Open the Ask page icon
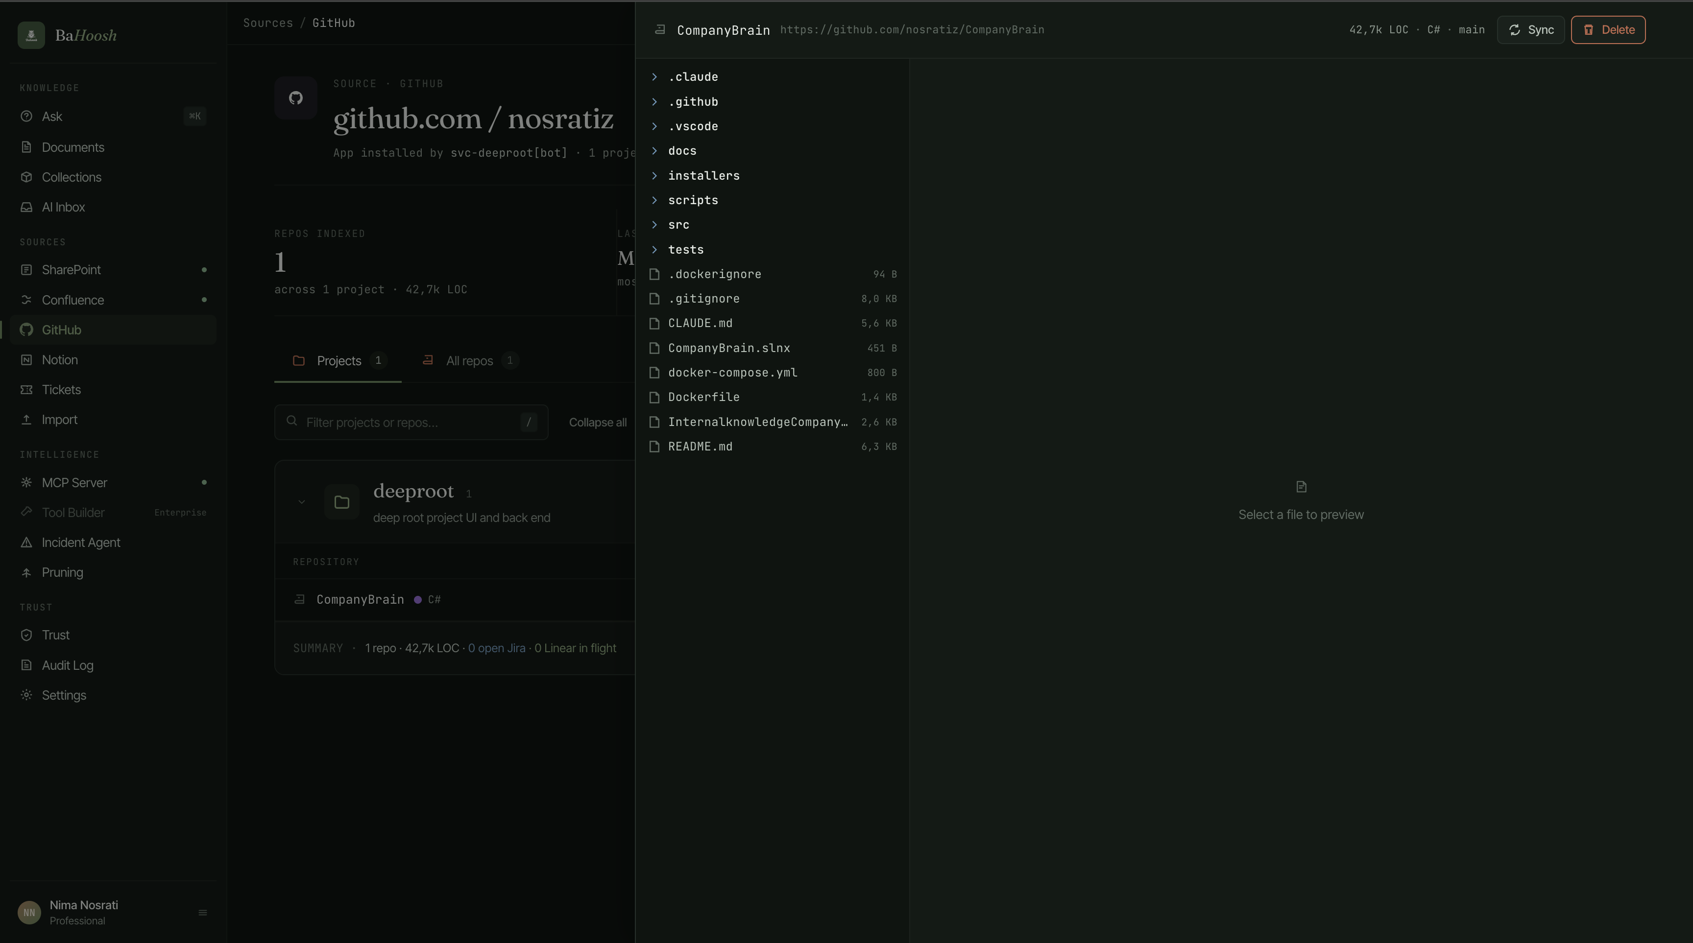Image resolution: width=1693 pixels, height=943 pixels. coord(26,116)
